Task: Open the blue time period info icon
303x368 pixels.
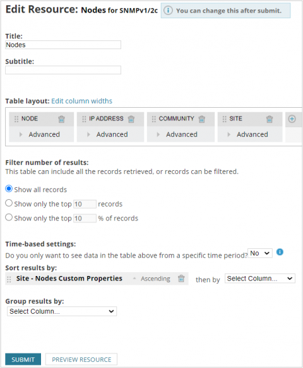Action: tap(280, 252)
